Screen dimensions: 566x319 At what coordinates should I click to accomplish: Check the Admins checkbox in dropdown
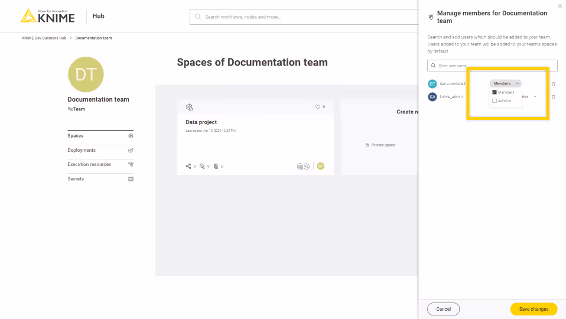[x=495, y=101]
